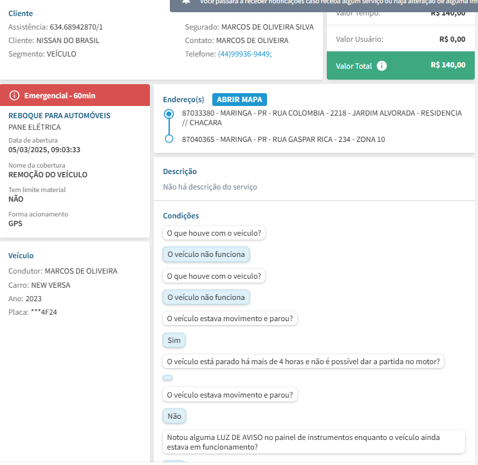Click the client name 'NISSAN DO BRASIL'
478x465 pixels.
point(68,40)
